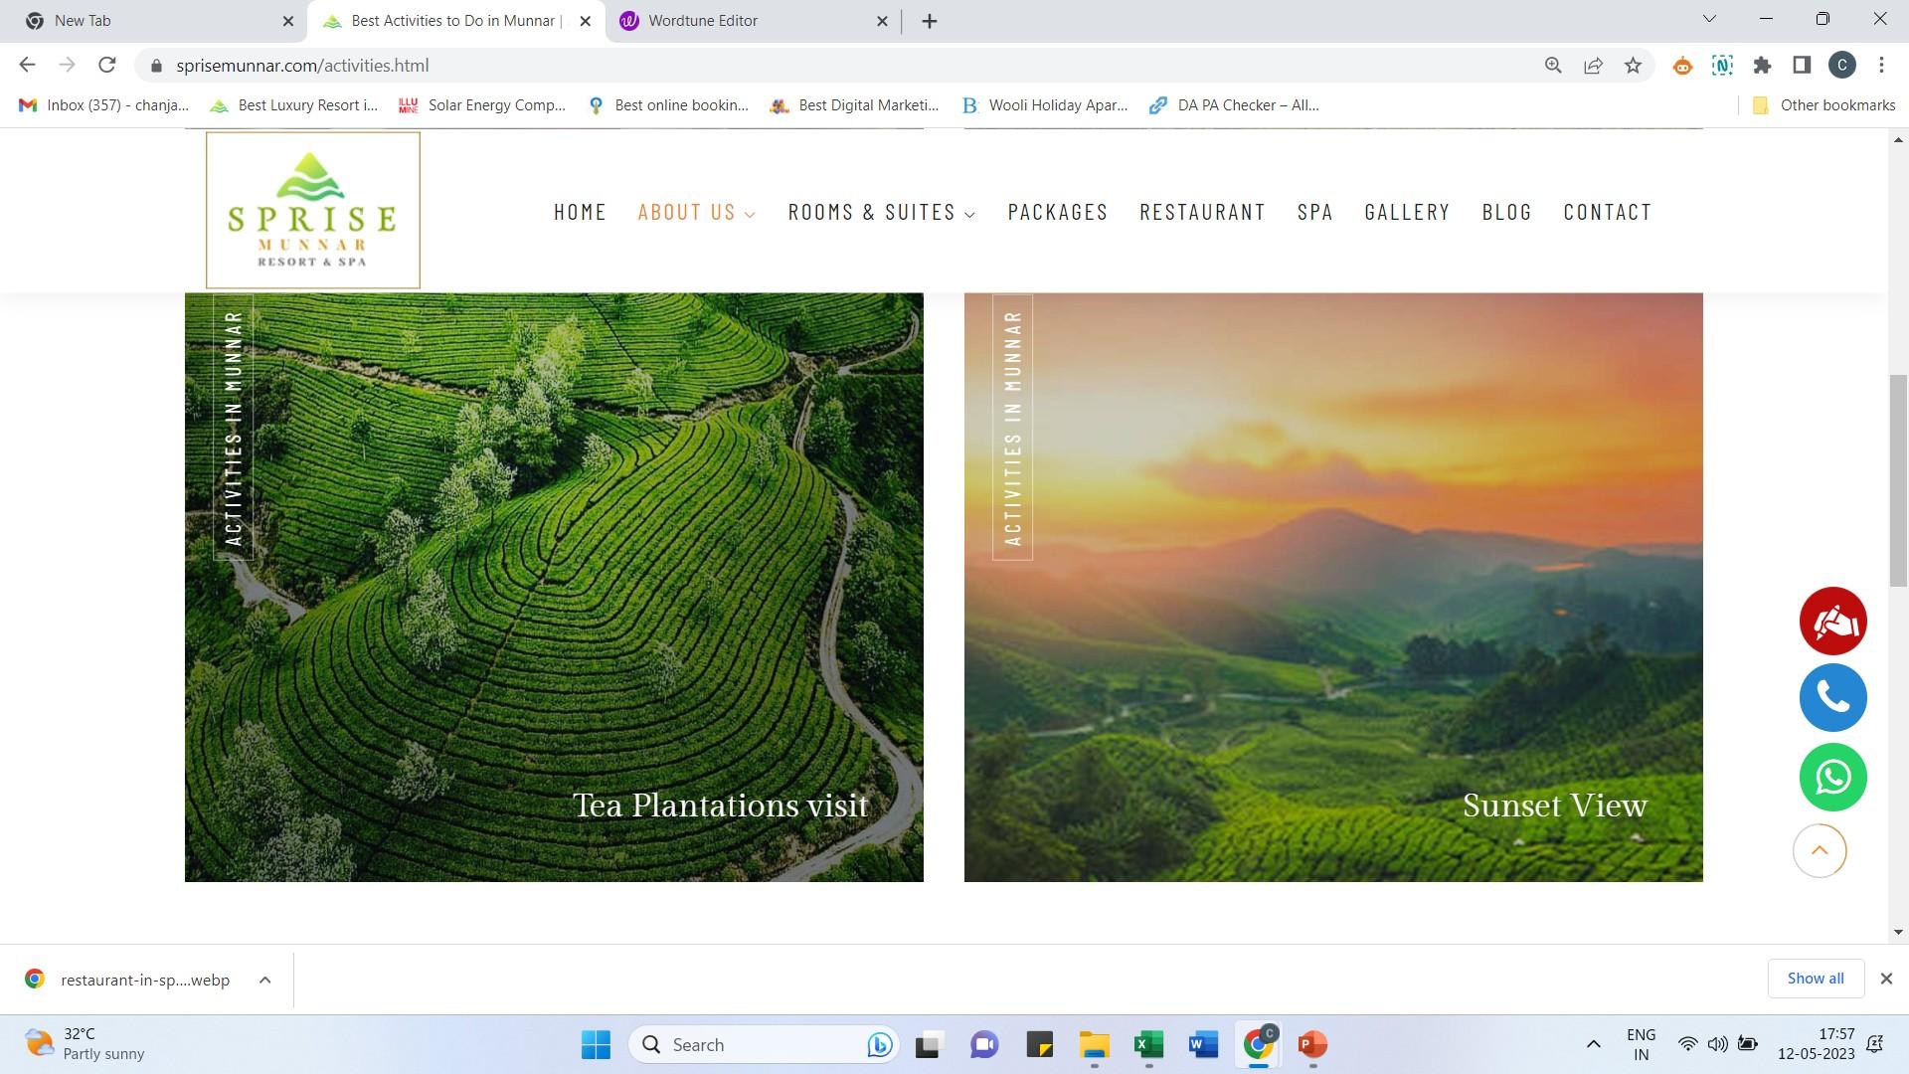1909x1074 pixels.
Task: Open Excel from the Windows taskbar
Action: point(1148,1045)
